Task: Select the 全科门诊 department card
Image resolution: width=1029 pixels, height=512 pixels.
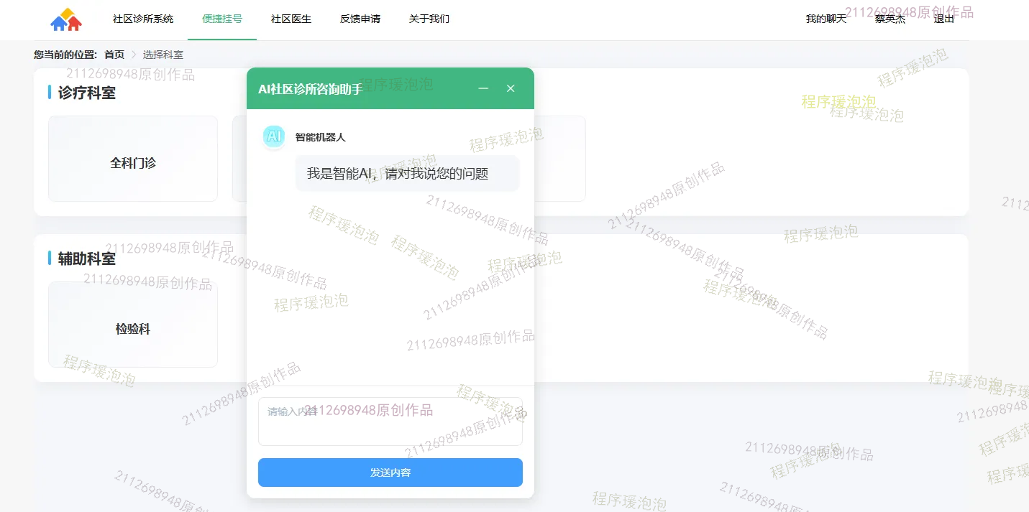Action: tap(133, 159)
